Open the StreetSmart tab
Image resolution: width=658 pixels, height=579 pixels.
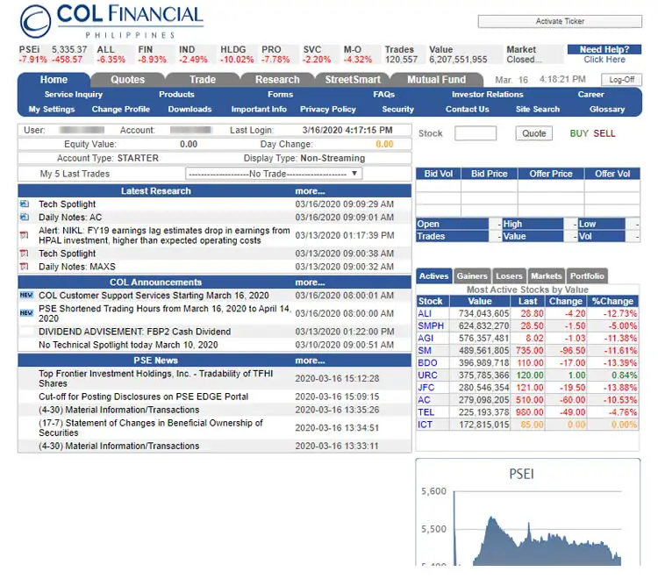tap(353, 79)
